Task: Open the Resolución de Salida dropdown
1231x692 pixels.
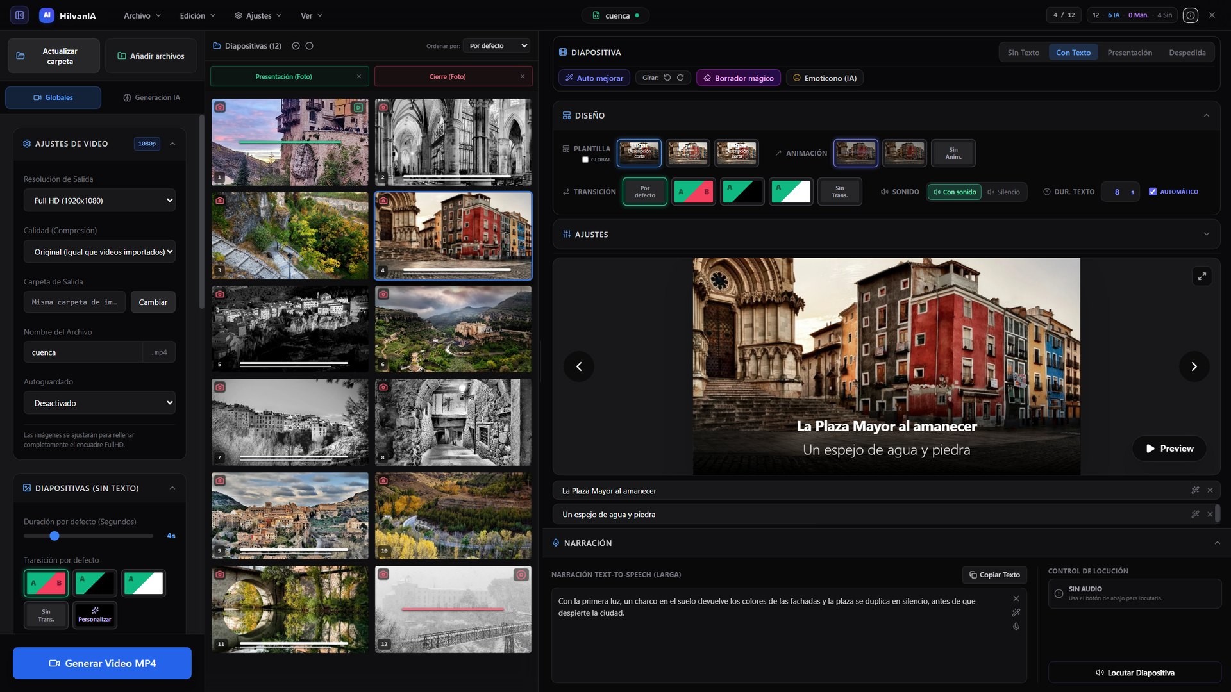Action: [100, 201]
